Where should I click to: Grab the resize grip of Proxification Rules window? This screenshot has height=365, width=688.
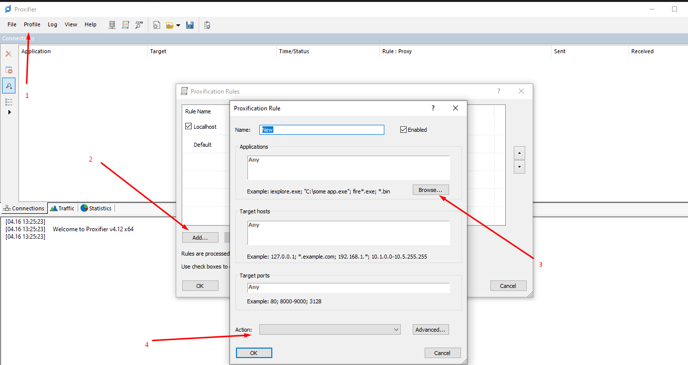[530, 294]
